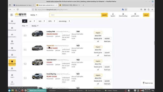
Task: Open video section in sidebar
Action: click(x=12, y=42)
